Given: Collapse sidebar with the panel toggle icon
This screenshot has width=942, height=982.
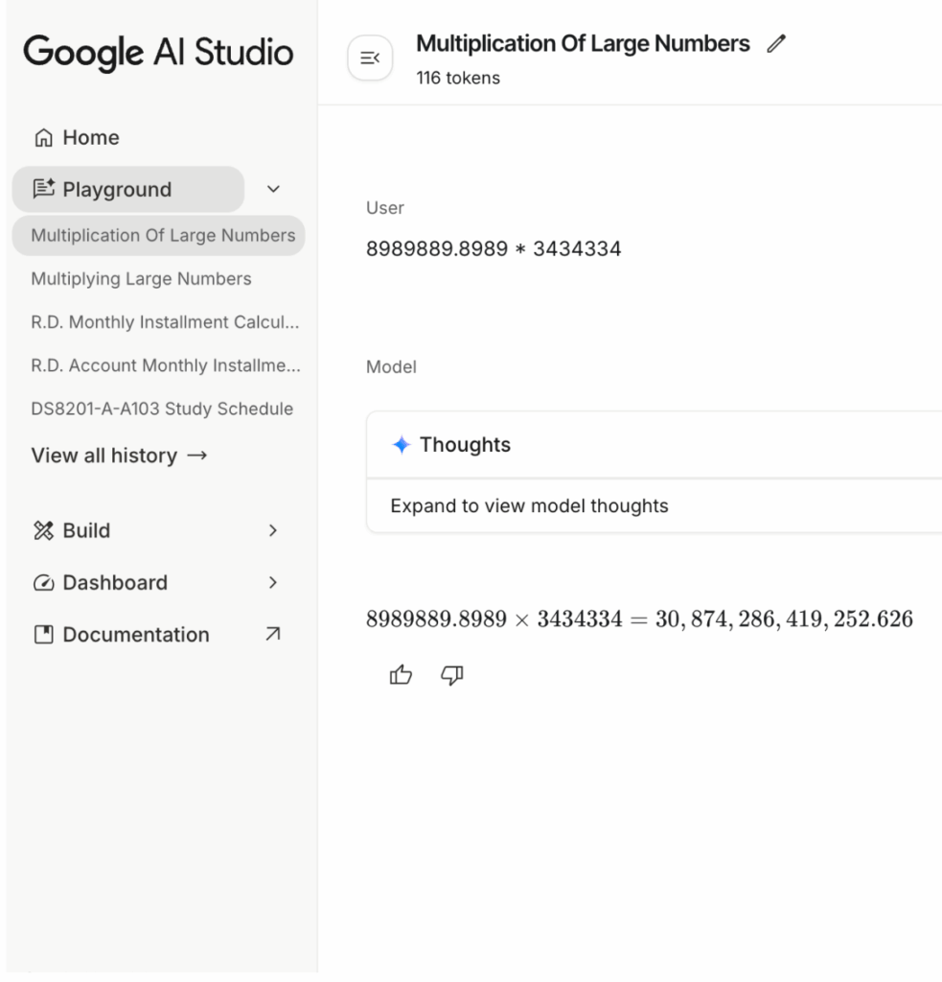Looking at the screenshot, I should pos(369,59).
